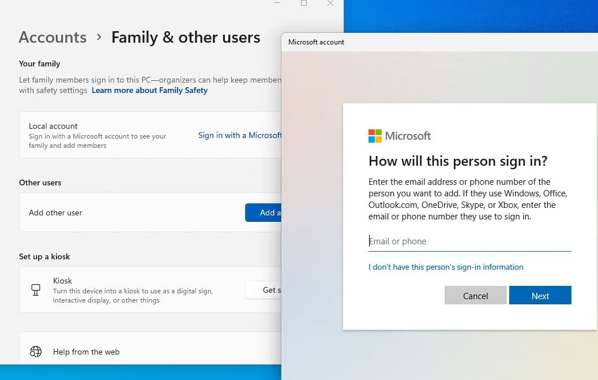Open Learn more about Family Safety link
Screen dimensions: 598x380
(149, 91)
